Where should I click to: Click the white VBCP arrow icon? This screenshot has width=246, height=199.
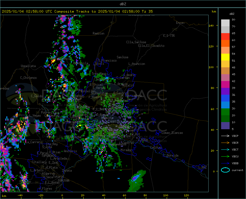pyautogui.click(x=225, y=136)
